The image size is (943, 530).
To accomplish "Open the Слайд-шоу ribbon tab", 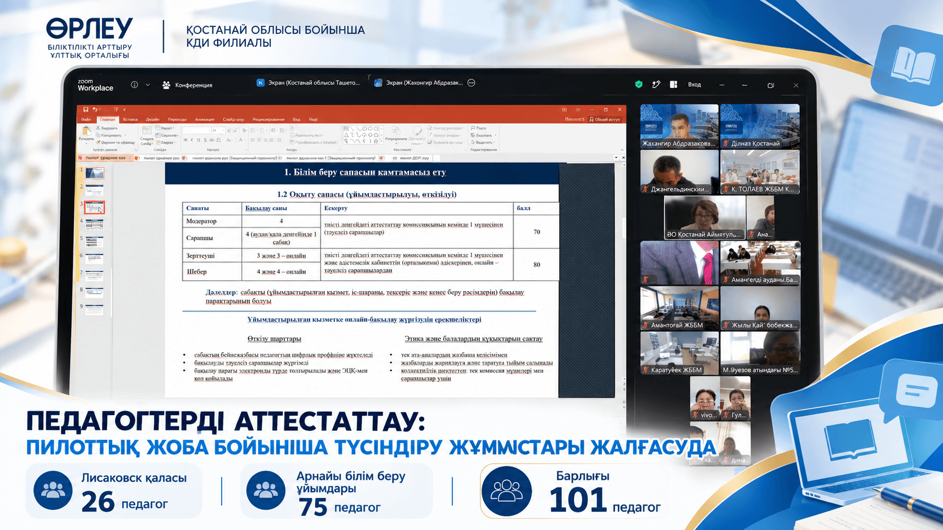I will pyautogui.click(x=233, y=119).
